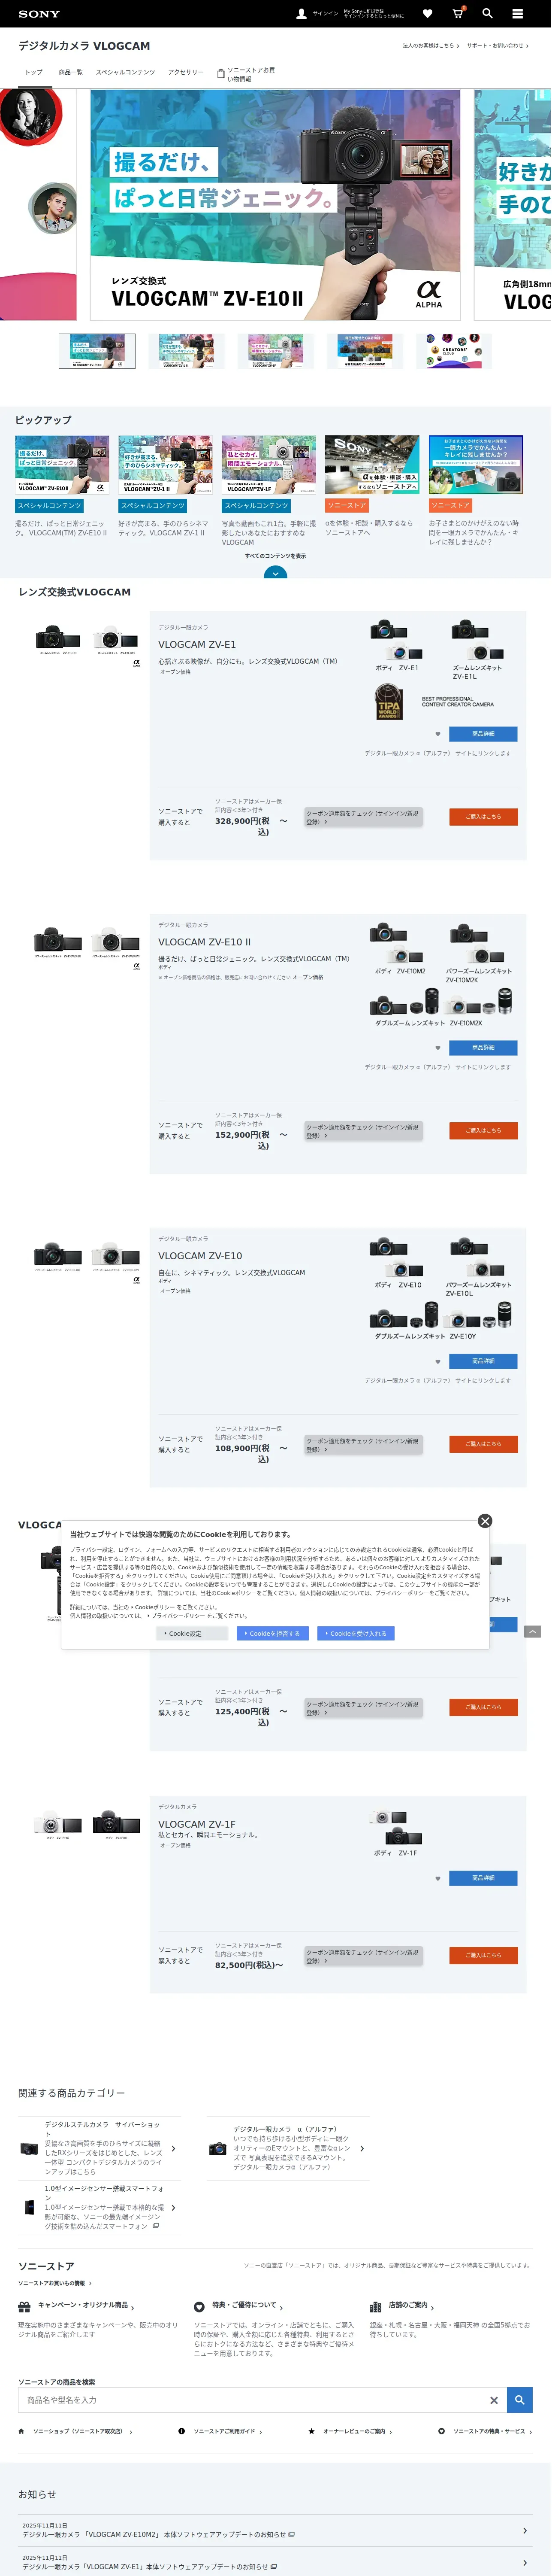Click ご購入はこちら for VLOGCAM ZV-E1
The height and width of the screenshot is (2576, 552).
click(483, 816)
